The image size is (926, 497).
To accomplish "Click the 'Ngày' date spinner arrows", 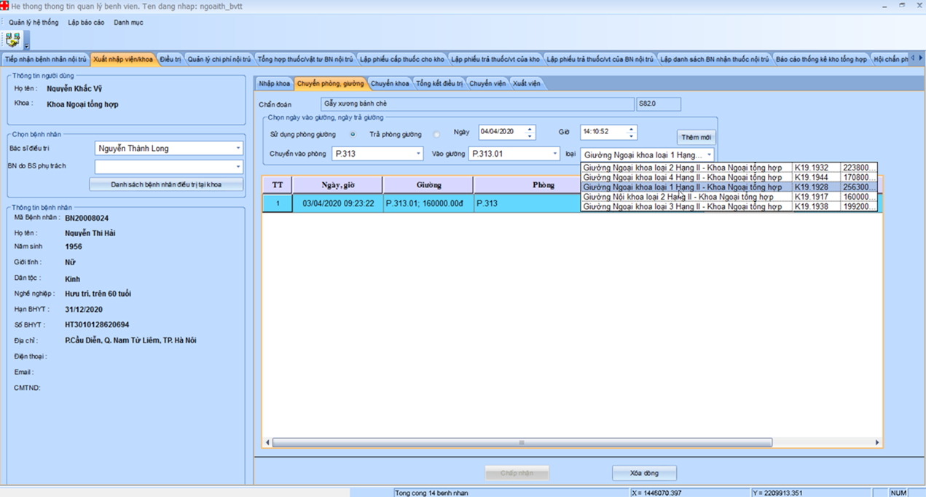I will 530,132.
